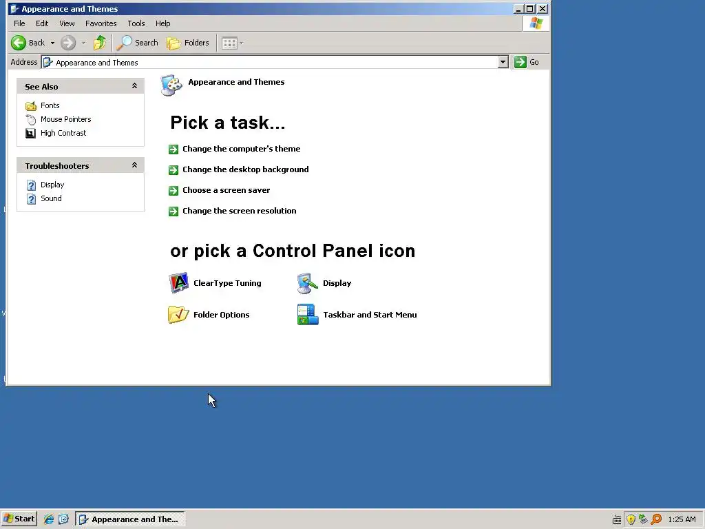Open Forward history dropdown arrow

pos(83,43)
